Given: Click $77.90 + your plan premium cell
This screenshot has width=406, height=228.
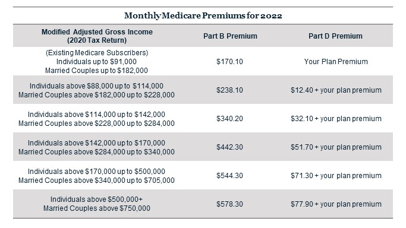Looking at the screenshot, I should [x=336, y=204].
